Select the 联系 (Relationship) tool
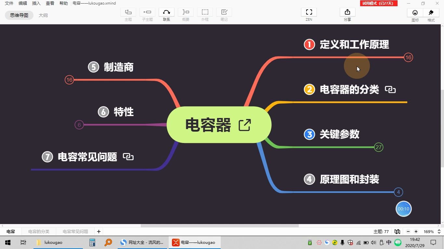This screenshot has height=249, width=444. click(166, 12)
